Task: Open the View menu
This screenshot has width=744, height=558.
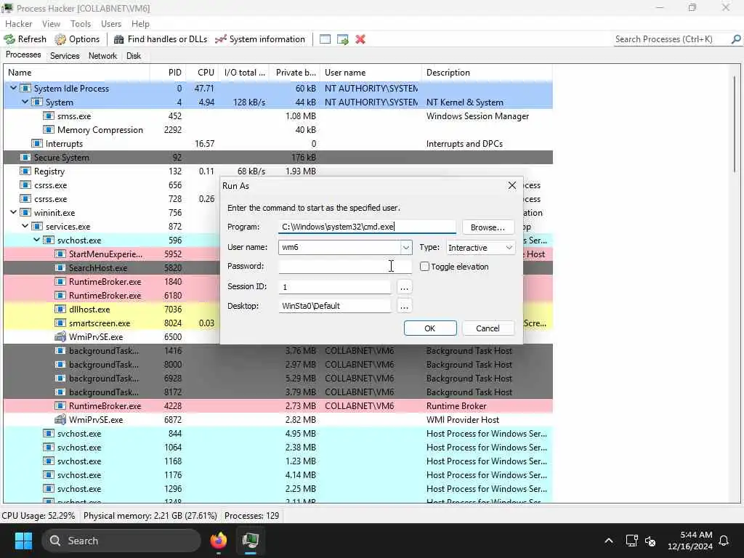Action: (x=51, y=24)
